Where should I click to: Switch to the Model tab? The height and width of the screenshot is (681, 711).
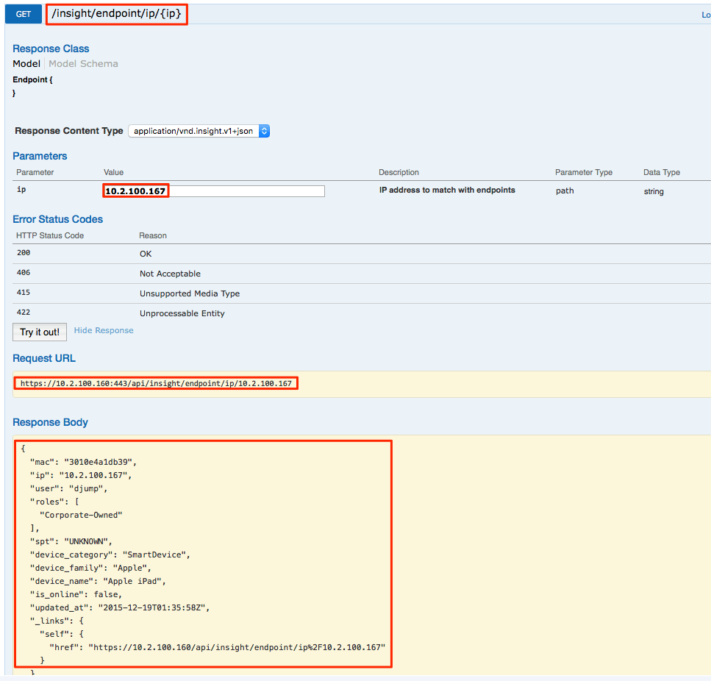point(26,64)
